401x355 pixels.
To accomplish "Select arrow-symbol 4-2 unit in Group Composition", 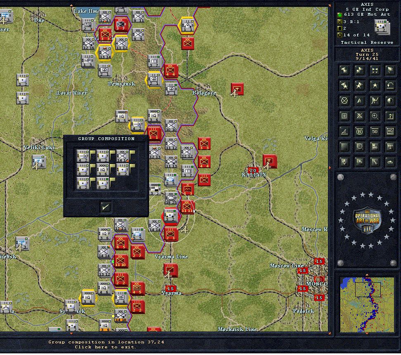I will [83, 156].
